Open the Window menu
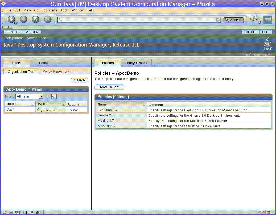The width and height of the screenshot is (276, 215). tap(78, 10)
